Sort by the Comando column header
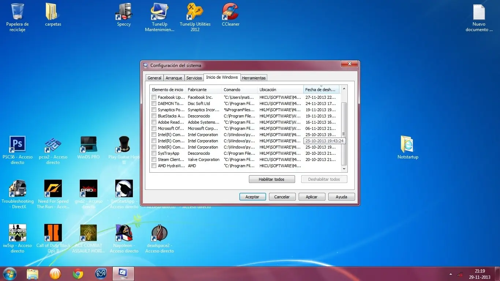The width and height of the screenshot is (500, 281). pos(240,90)
